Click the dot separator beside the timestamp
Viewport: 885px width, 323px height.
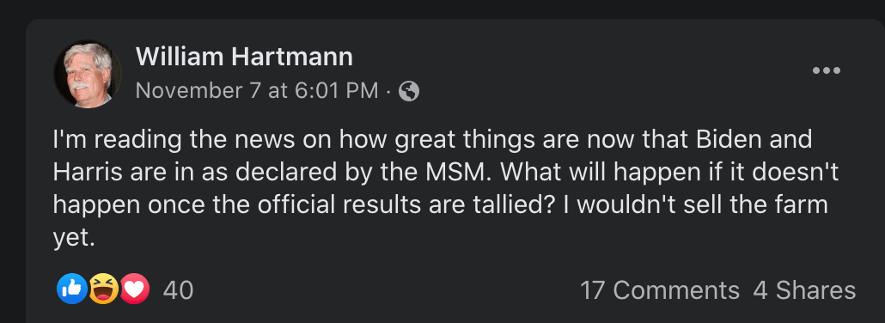pos(388,91)
